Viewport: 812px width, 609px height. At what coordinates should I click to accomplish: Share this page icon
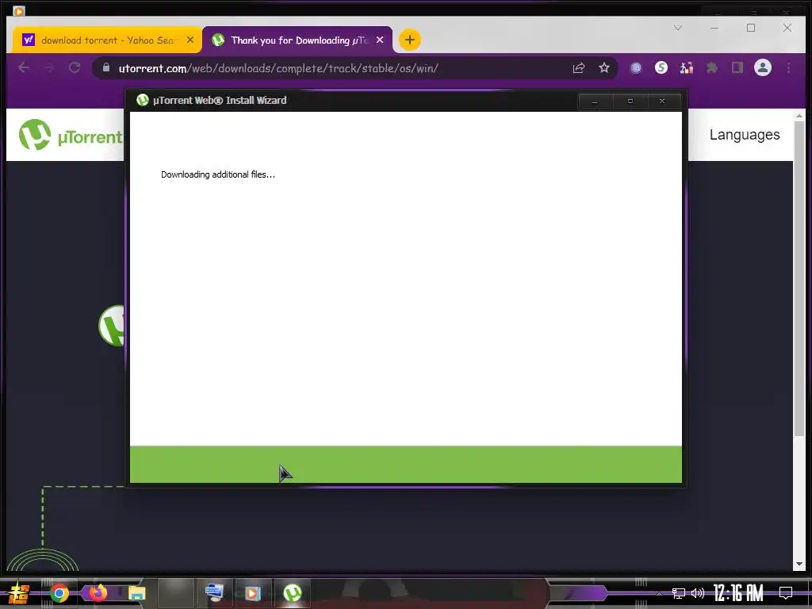click(579, 68)
